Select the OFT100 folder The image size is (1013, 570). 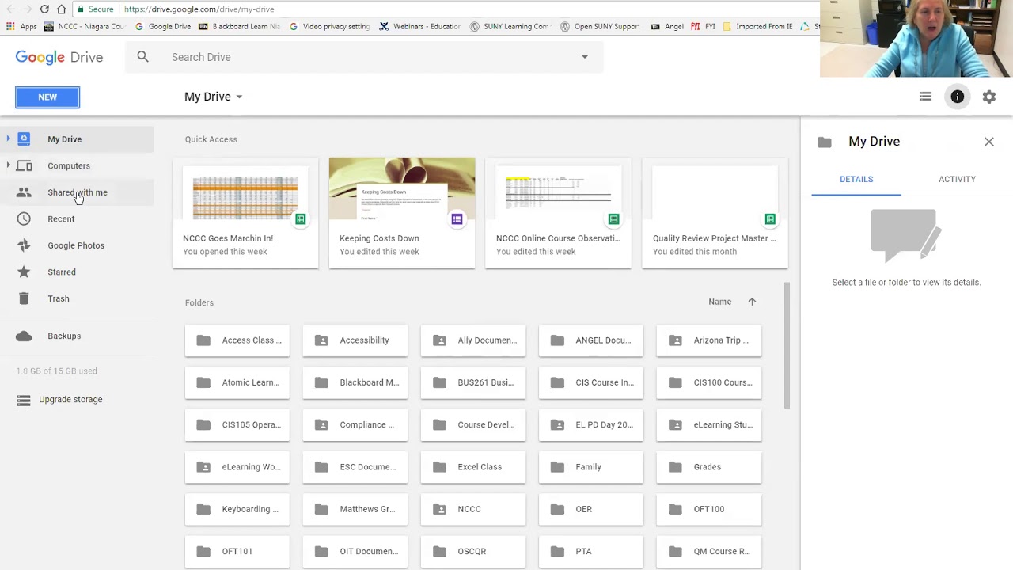coord(709,509)
